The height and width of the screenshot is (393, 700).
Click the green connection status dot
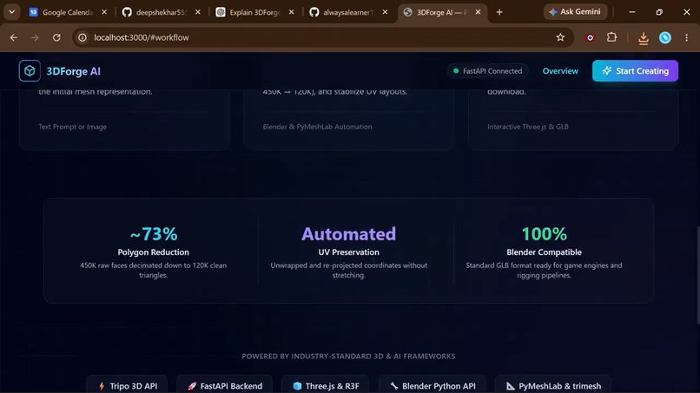pyautogui.click(x=456, y=71)
